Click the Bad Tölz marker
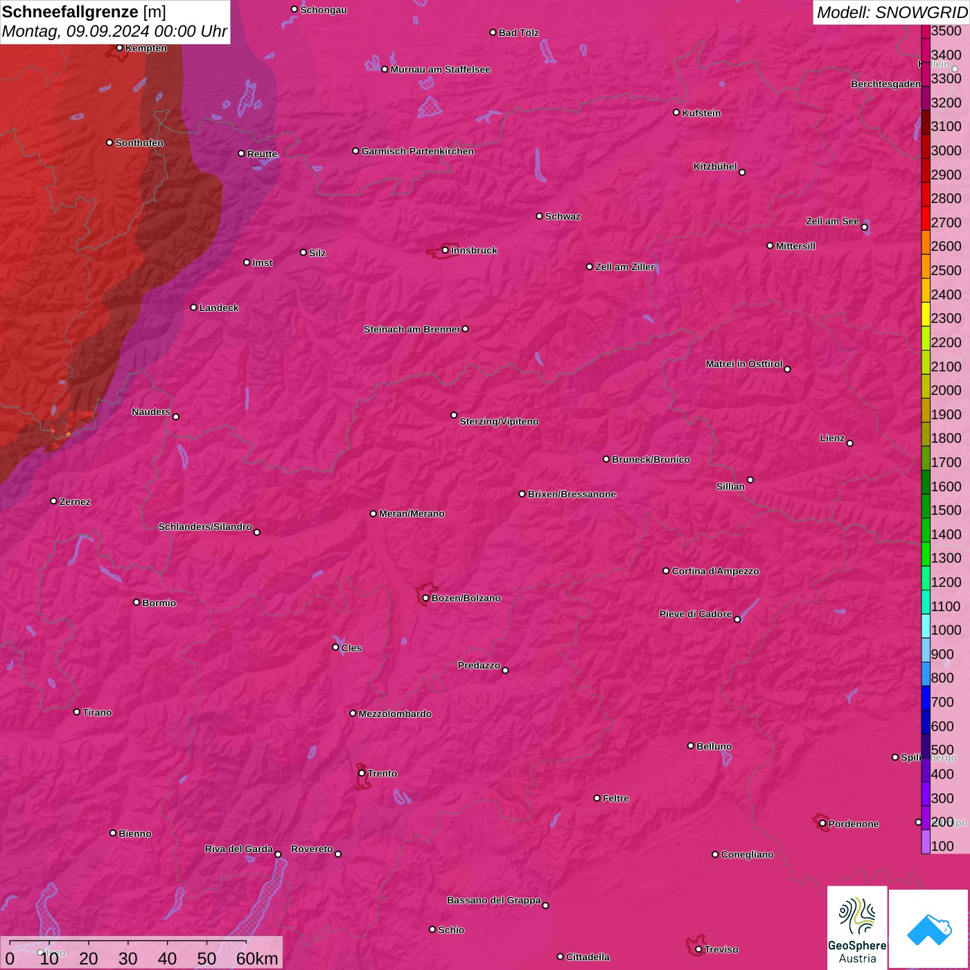This screenshot has width=970, height=970. coord(493,33)
